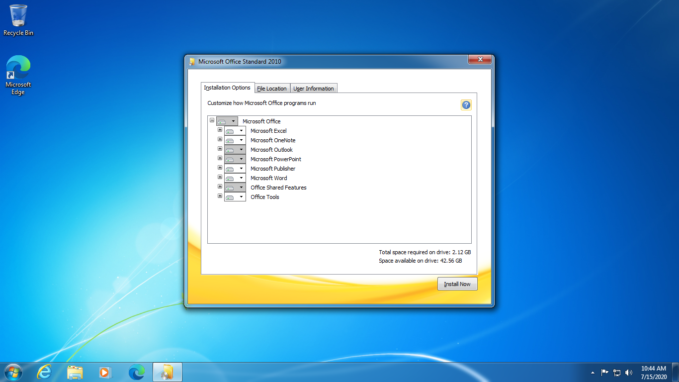Open Windows Media Player from the taskbar
Screen dimensions: 679x382
[x=105, y=372]
